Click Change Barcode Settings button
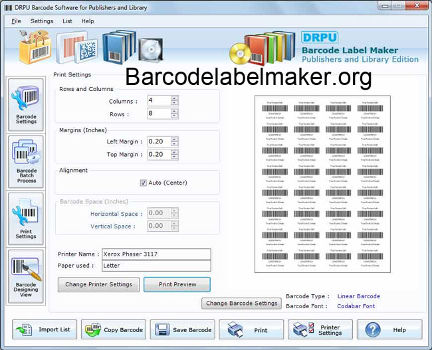Image resolution: width=432 pixels, height=350 pixels. point(242,304)
